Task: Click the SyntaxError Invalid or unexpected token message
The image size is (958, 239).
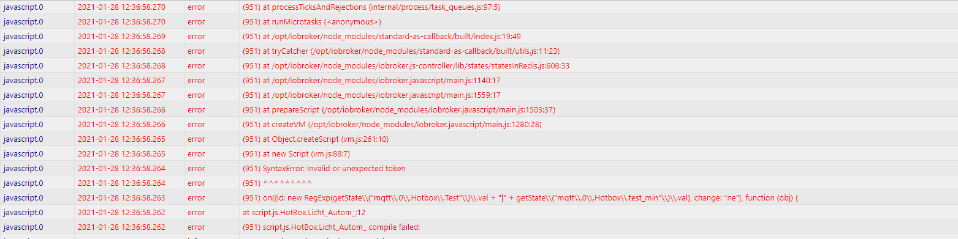Action: tap(324, 169)
